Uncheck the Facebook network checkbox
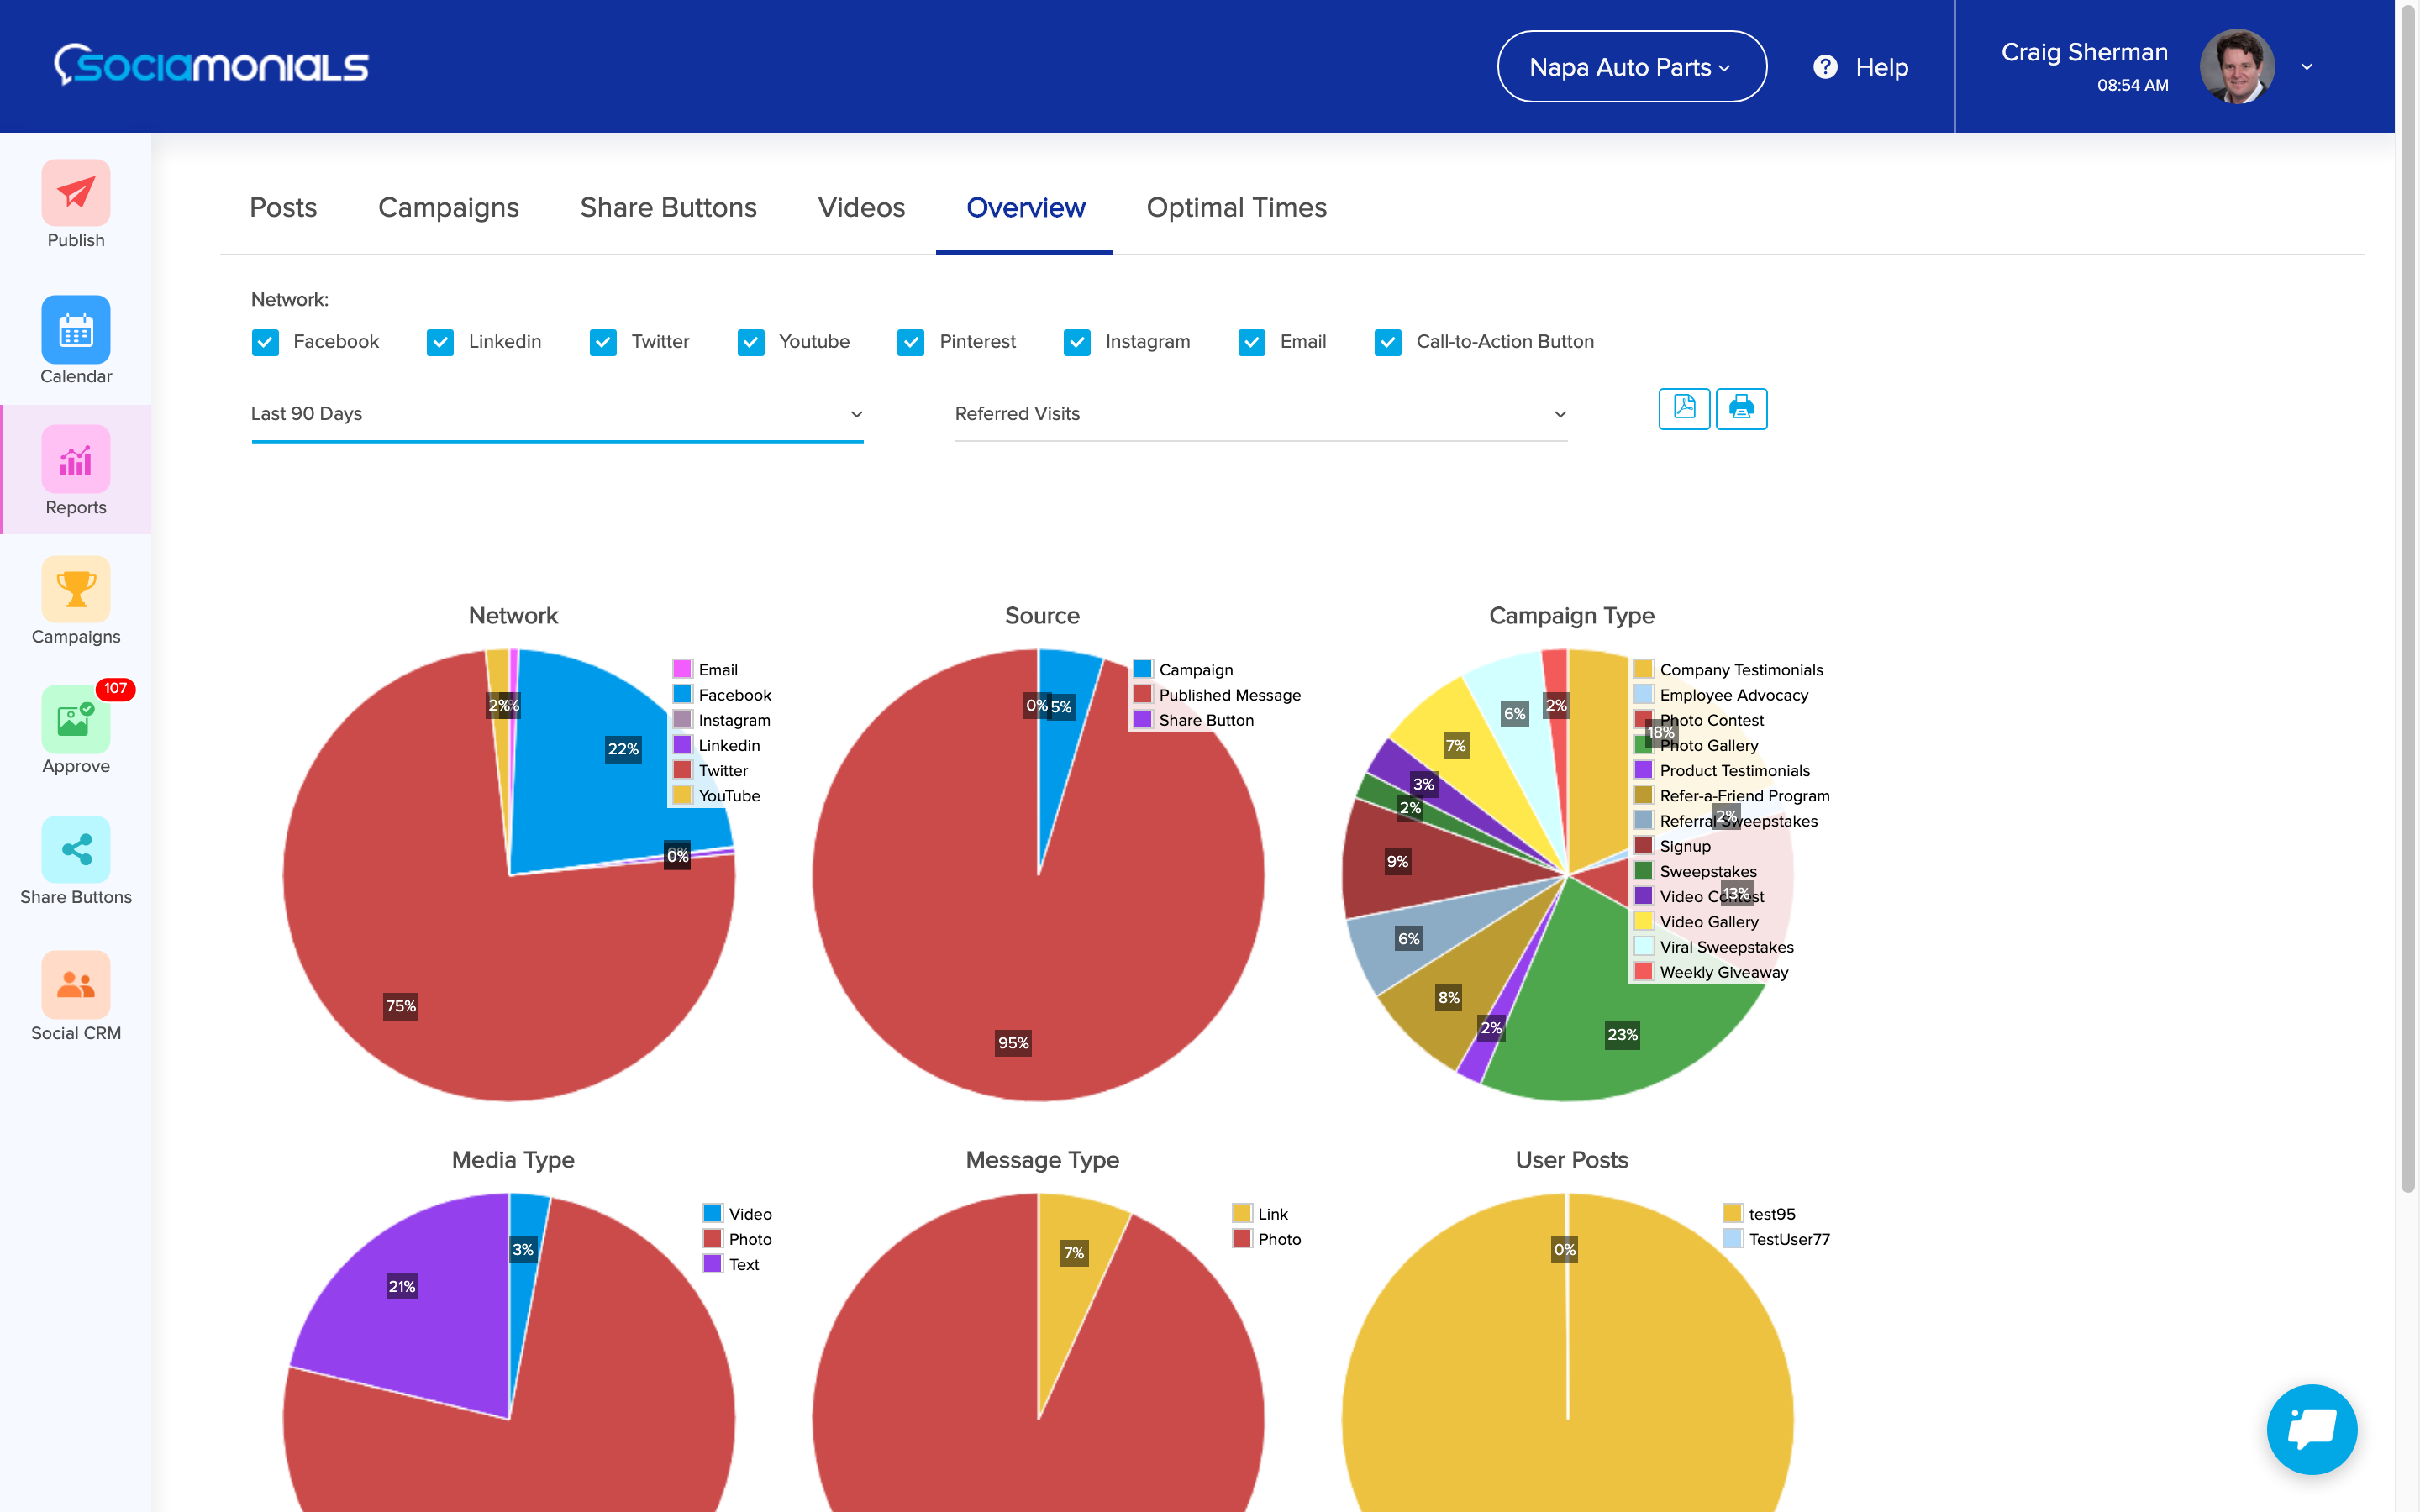 pos(265,342)
